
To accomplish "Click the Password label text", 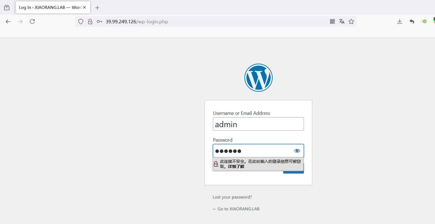I will point(223,140).
